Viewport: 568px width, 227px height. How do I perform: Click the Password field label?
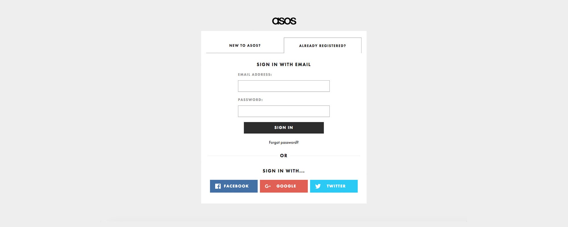pos(250,100)
